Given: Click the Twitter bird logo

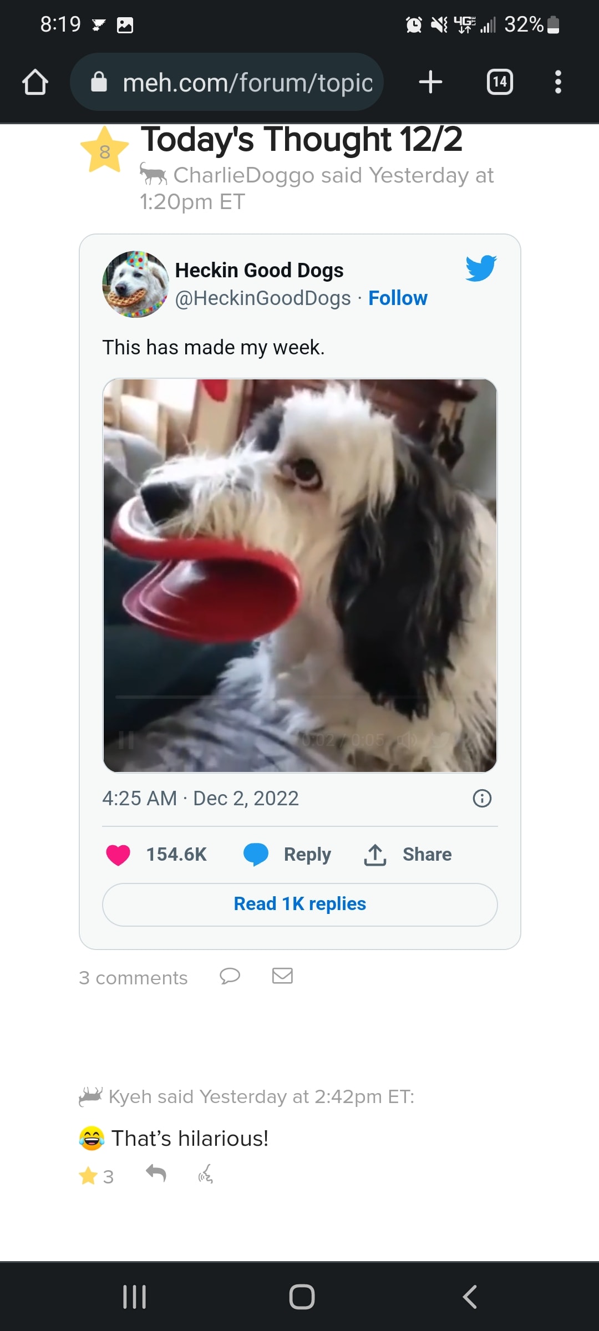Looking at the screenshot, I should click(481, 268).
